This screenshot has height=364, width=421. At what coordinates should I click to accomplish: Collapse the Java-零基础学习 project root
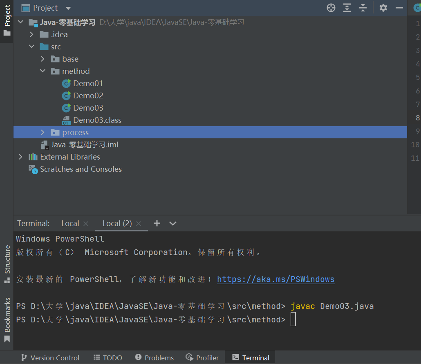21,22
